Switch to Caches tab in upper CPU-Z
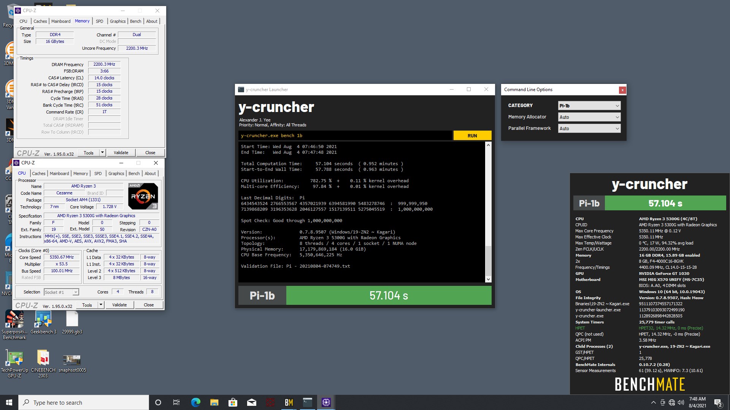Viewport: 730px width, 410px height. tap(40, 21)
